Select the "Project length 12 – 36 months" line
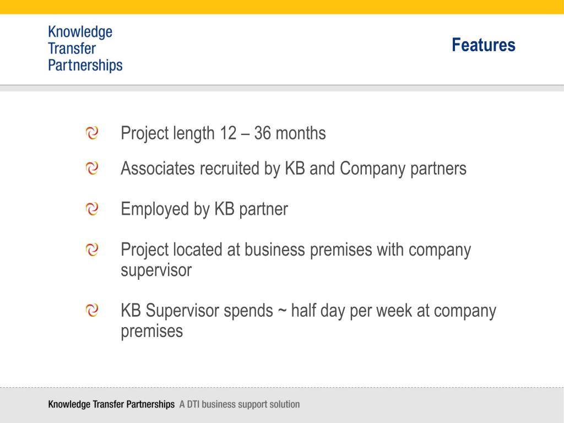Image resolution: width=564 pixels, height=423 pixels. pyautogui.click(x=223, y=133)
